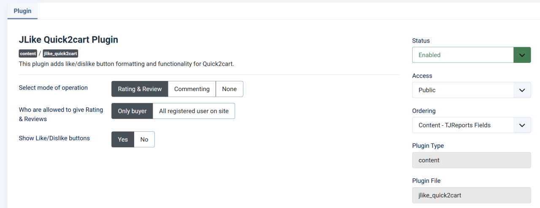Click the Show Like/Dislike buttons label
This screenshot has width=540, height=208.
tap(54, 138)
